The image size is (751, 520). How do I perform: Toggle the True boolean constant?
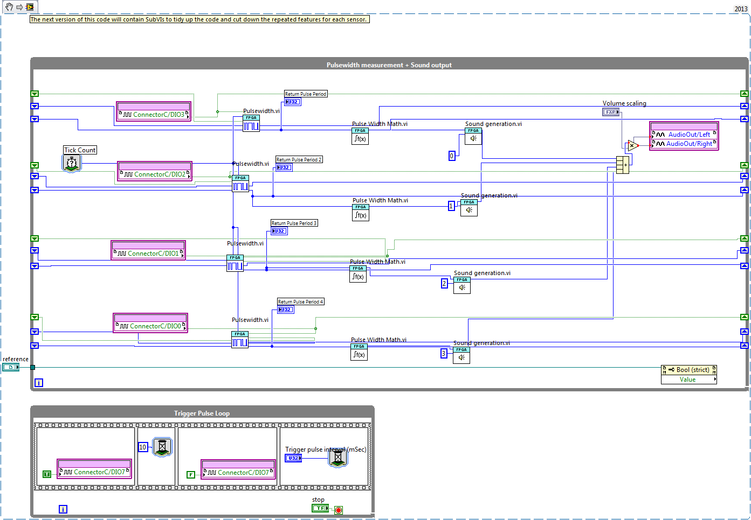tap(47, 474)
